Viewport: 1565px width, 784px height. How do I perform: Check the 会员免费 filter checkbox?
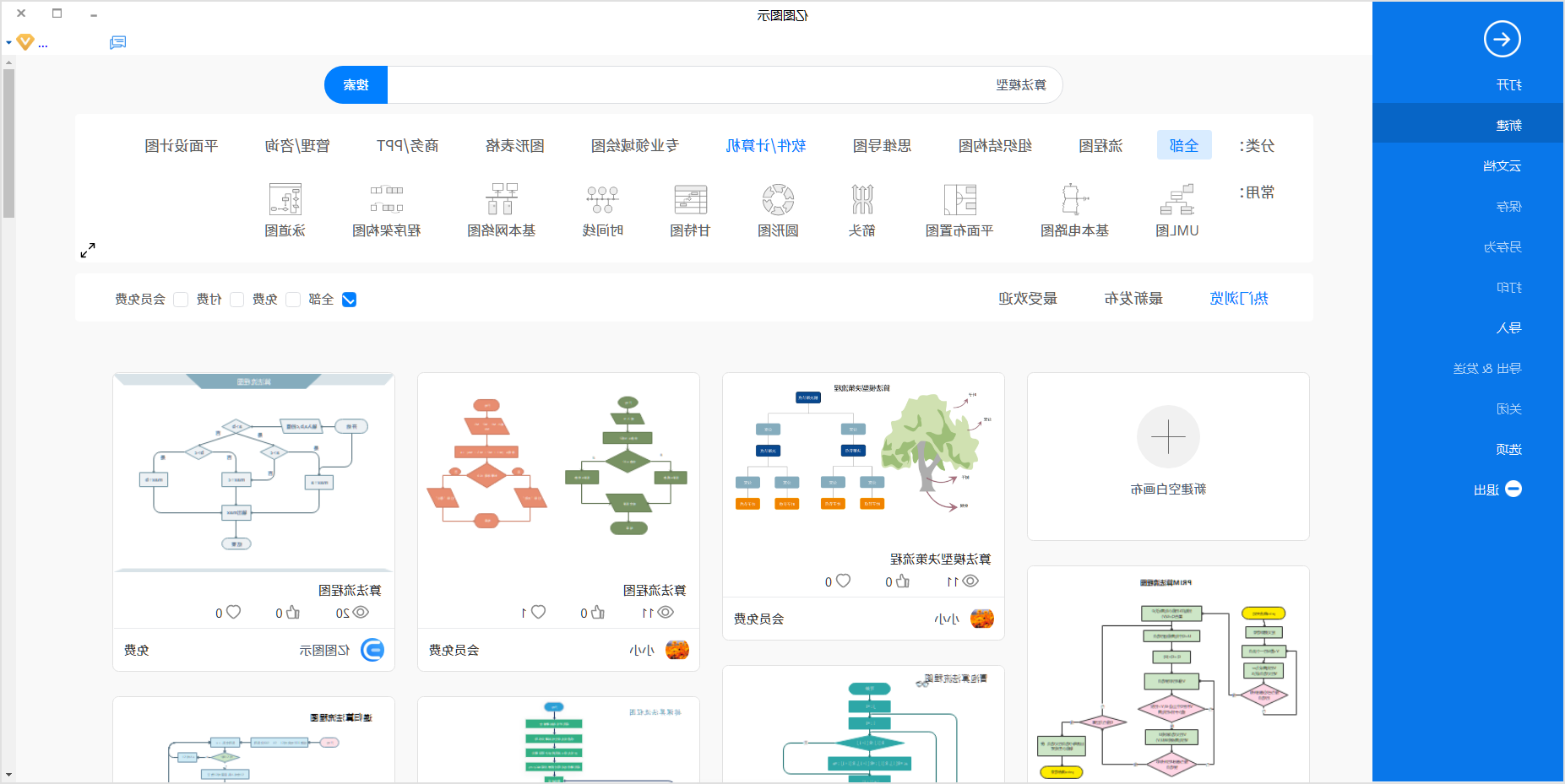point(180,299)
